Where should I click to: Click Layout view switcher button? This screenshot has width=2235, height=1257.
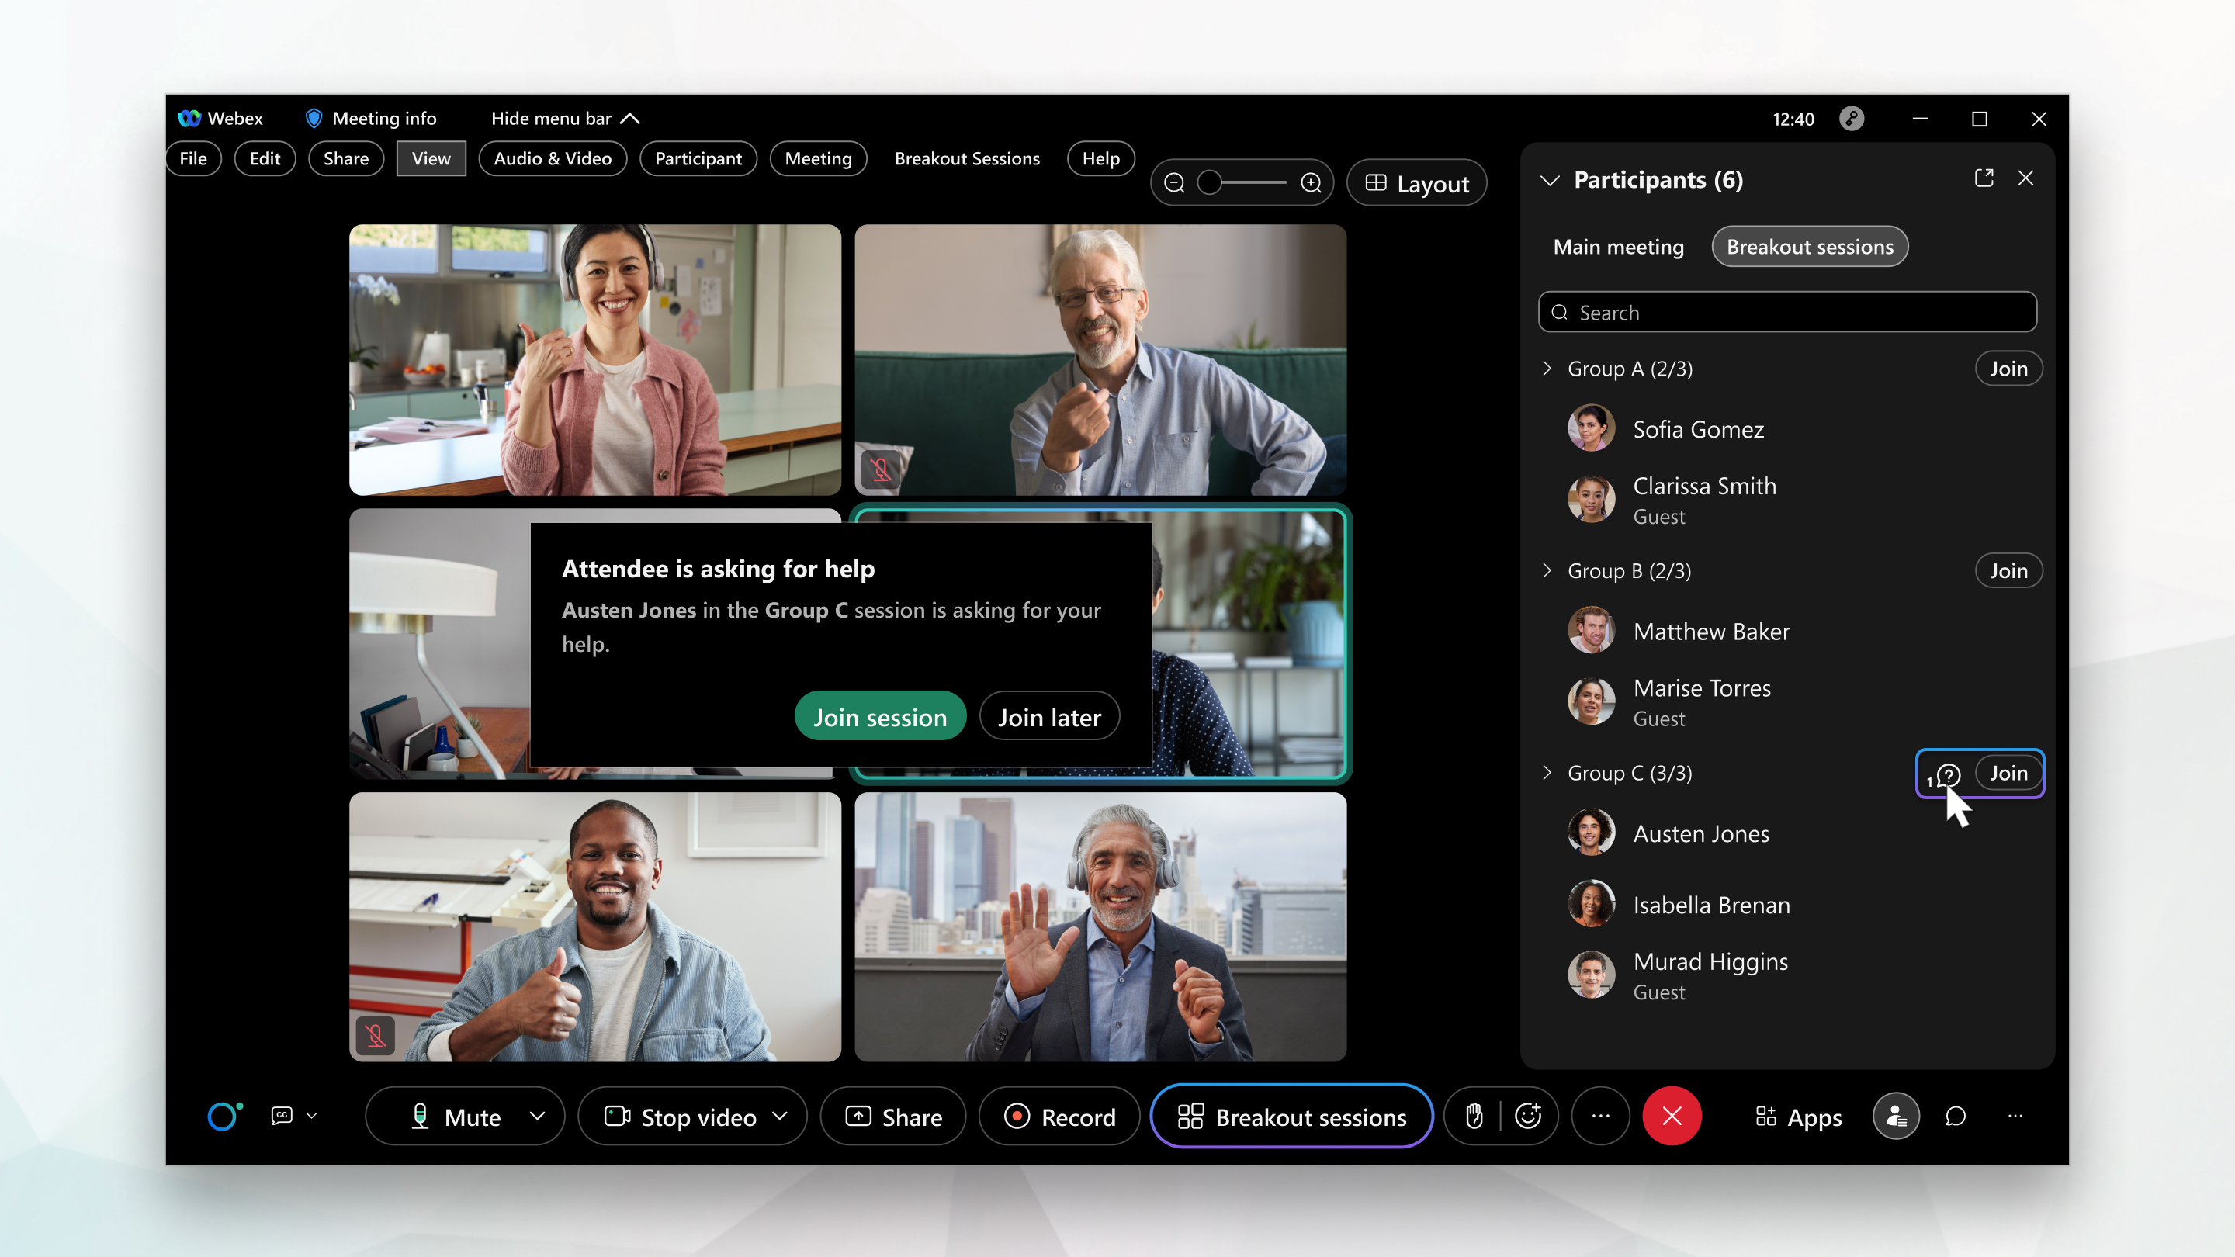tap(1415, 182)
